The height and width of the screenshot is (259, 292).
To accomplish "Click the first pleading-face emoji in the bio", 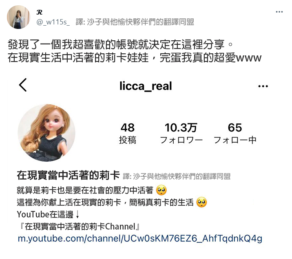I will (161, 190).
